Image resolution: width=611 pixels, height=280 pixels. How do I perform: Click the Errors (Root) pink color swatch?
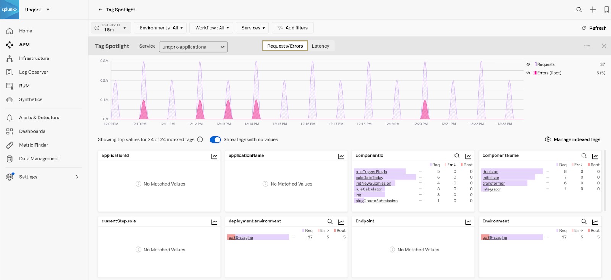point(535,73)
